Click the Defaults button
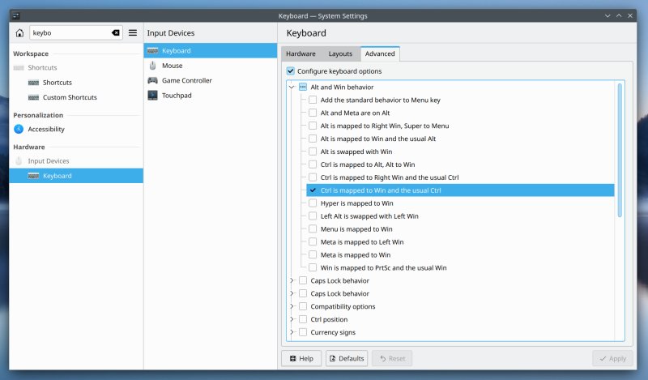Image resolution: width=648 pixels, height=380 pixels. (x=347, y=358)
